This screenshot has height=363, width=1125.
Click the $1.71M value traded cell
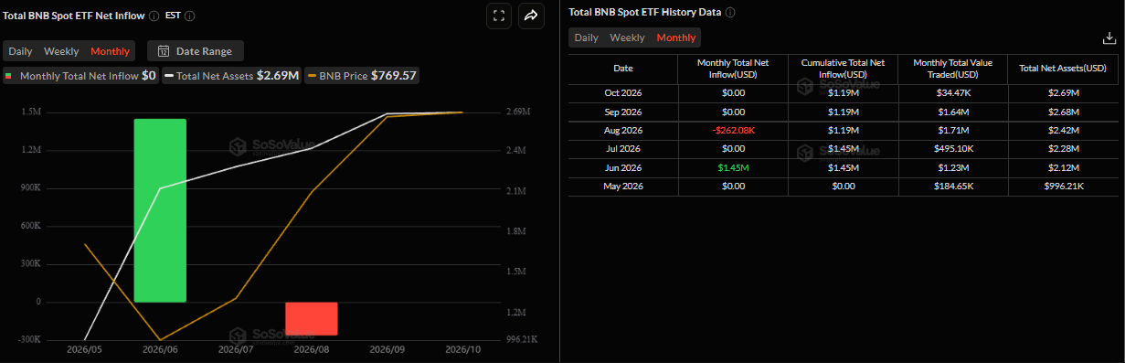[x=952, y=131]
